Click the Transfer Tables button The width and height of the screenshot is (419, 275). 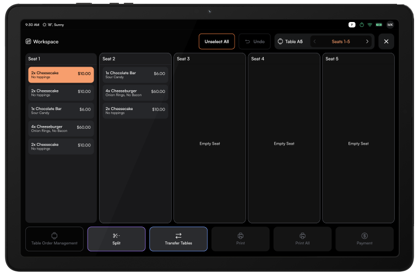click(x=178, y=239)
